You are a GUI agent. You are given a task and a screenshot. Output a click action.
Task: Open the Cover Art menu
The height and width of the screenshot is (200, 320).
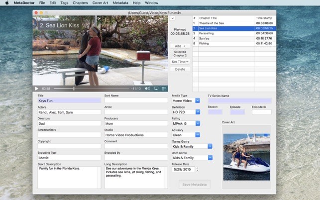pyautogui.click(x=101, y=3)
